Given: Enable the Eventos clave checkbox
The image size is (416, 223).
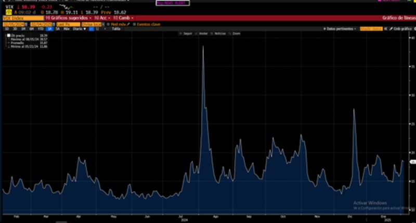Looking at the screenshot, I should pyautogui.click(x=135, y=24).
